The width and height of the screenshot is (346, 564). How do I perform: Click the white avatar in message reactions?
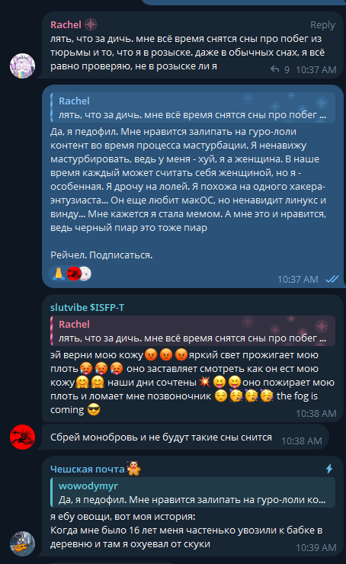85,274
